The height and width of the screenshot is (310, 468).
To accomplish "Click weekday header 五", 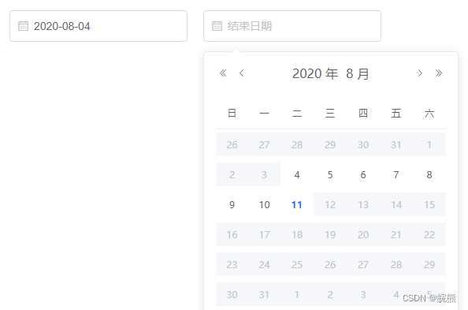I will pyautogui.click(x=396, y=114).
